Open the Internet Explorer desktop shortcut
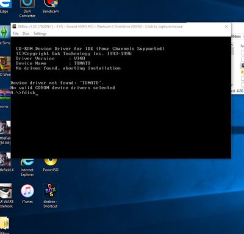The image size is (244, 234). pyautogui.click(x=27, y=168)
